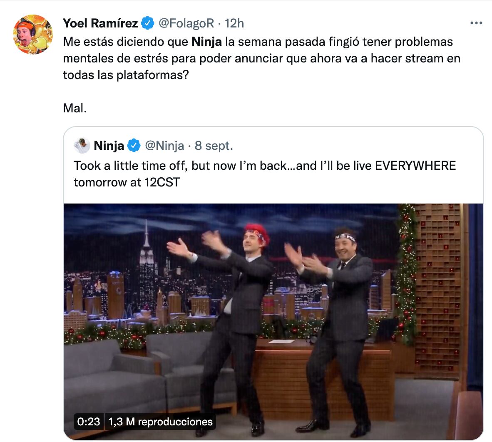This screenshot has height=442, width=492.
Task: Open Ninja's display name in quoted tweet
Action: [x=109, y=146]
